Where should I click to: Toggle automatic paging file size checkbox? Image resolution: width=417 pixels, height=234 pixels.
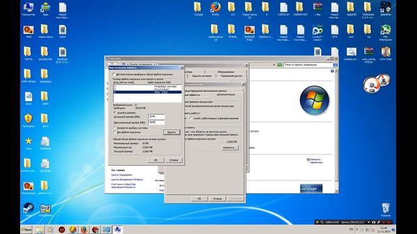[x=114, y=75]
